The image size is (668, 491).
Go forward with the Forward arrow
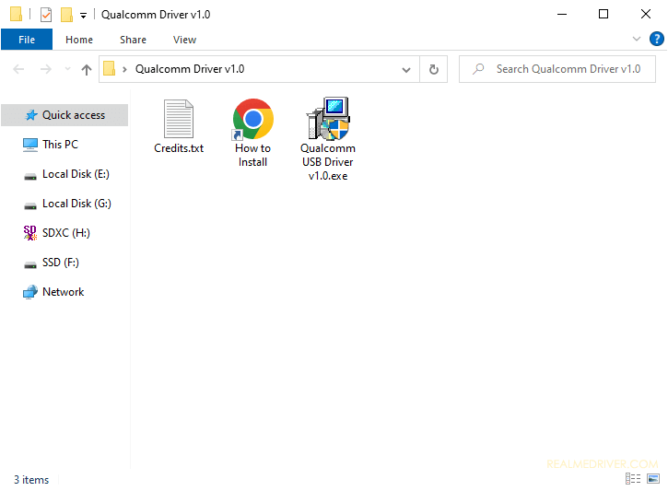(45, 69)
